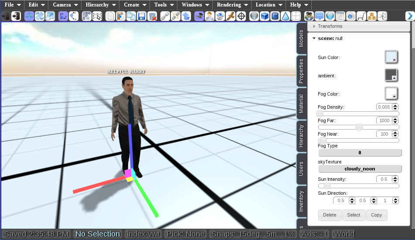Switch to the Inventory side tab
415x240 pixels.
(x=301, y=201)
